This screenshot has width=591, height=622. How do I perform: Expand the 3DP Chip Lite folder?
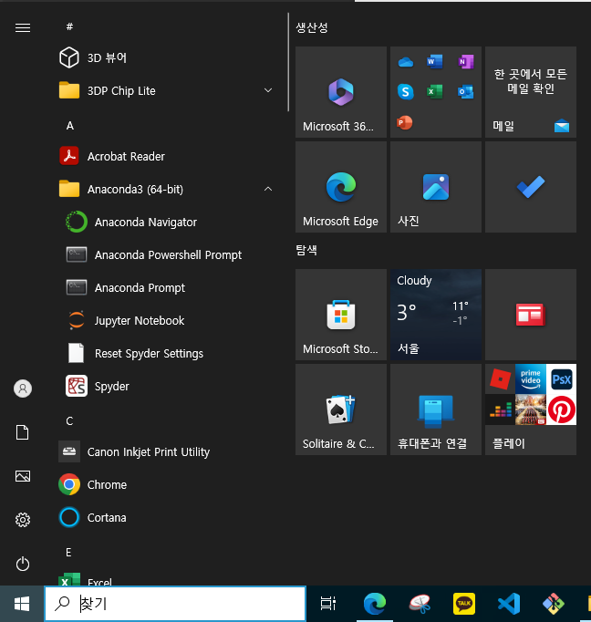coord(167,91)
